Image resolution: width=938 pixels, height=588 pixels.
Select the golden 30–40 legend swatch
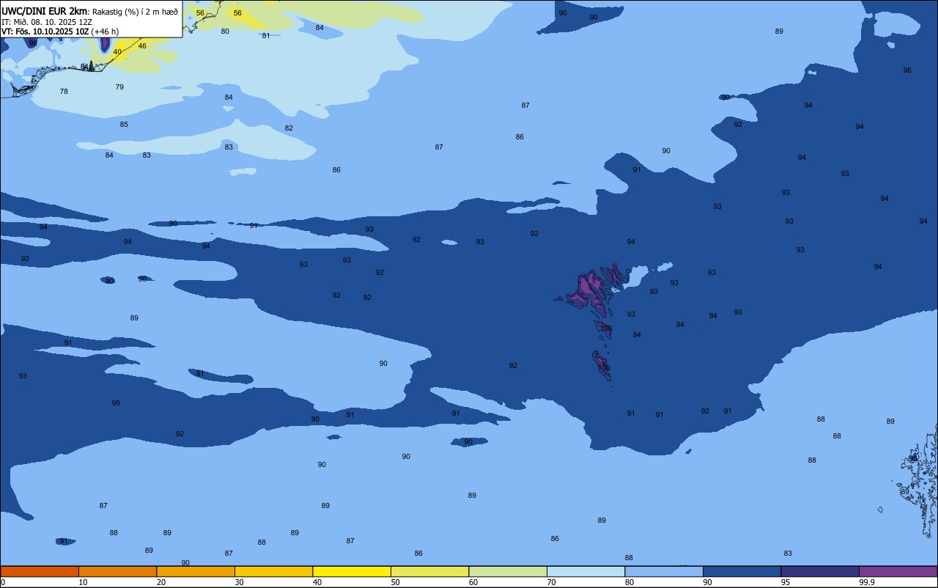[x=273, y=571]
